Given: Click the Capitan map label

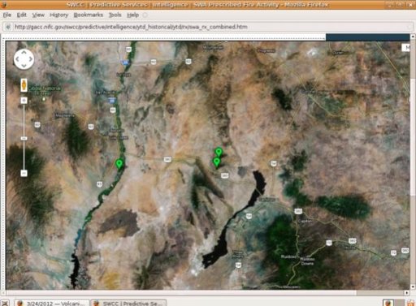Looking at the screenshot, I should point(305,221).
